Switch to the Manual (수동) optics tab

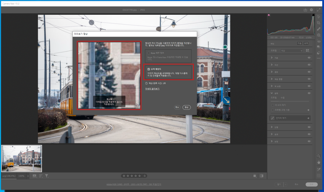(x=282, y=97)
